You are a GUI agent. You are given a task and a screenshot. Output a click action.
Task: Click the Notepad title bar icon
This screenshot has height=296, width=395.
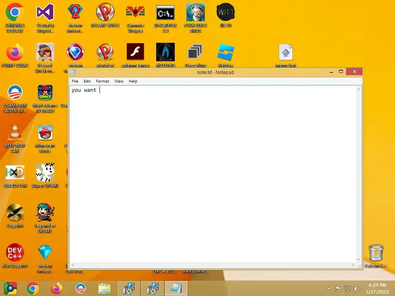click(73, 72)
